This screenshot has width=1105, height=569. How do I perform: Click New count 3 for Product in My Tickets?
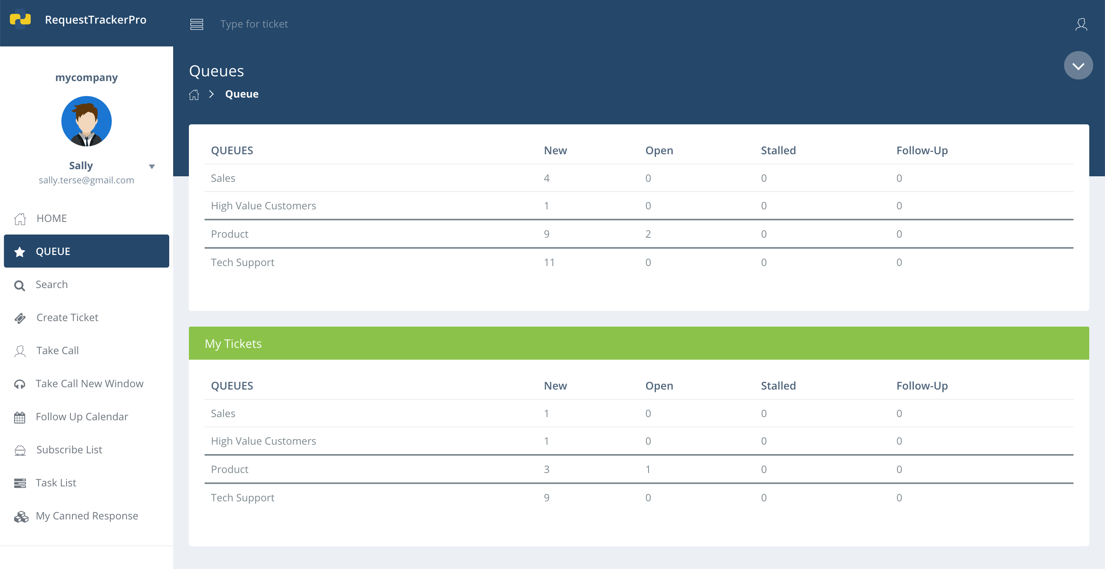547,469
